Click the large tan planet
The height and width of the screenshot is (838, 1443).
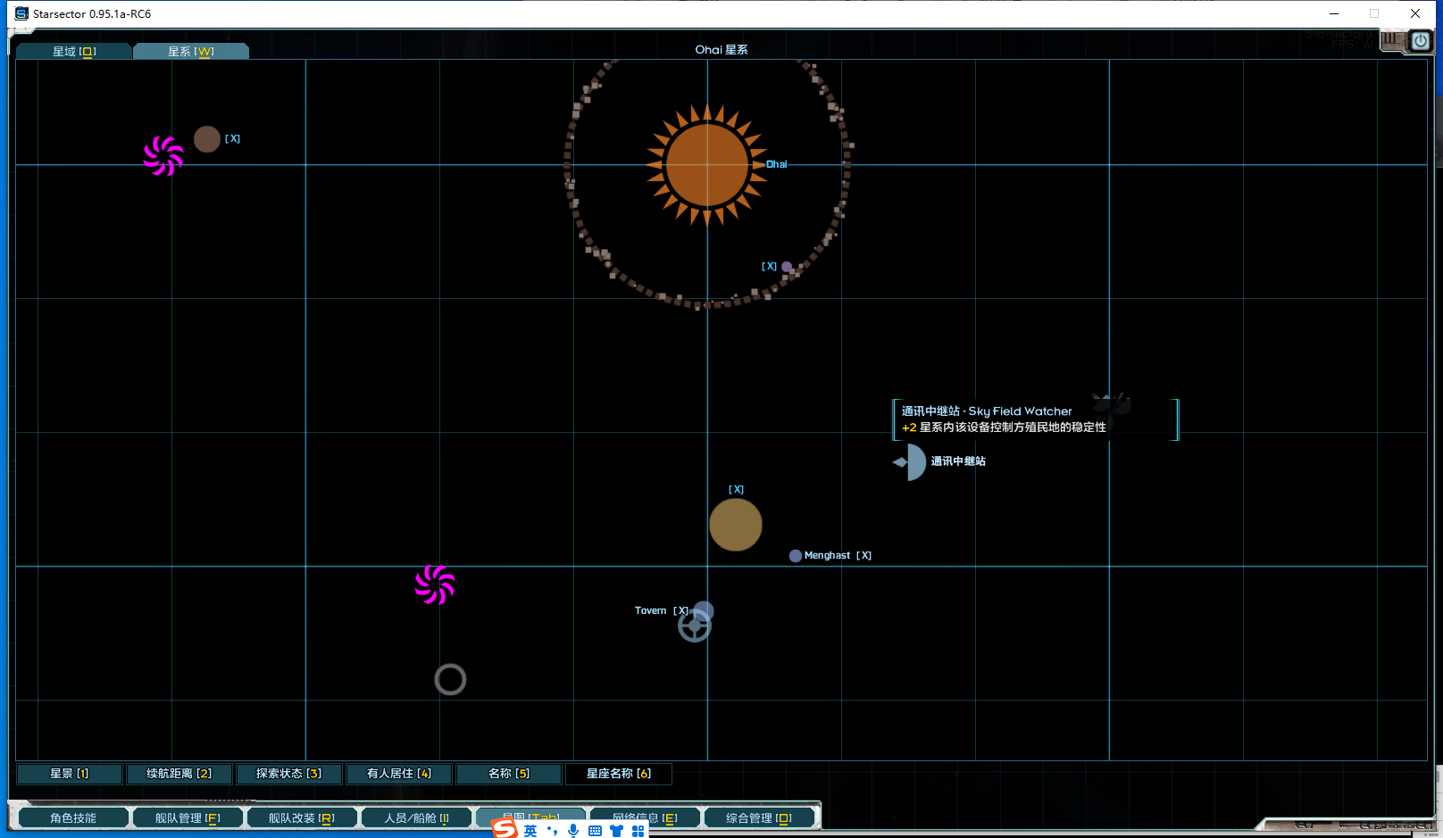[x=735, y=525]
